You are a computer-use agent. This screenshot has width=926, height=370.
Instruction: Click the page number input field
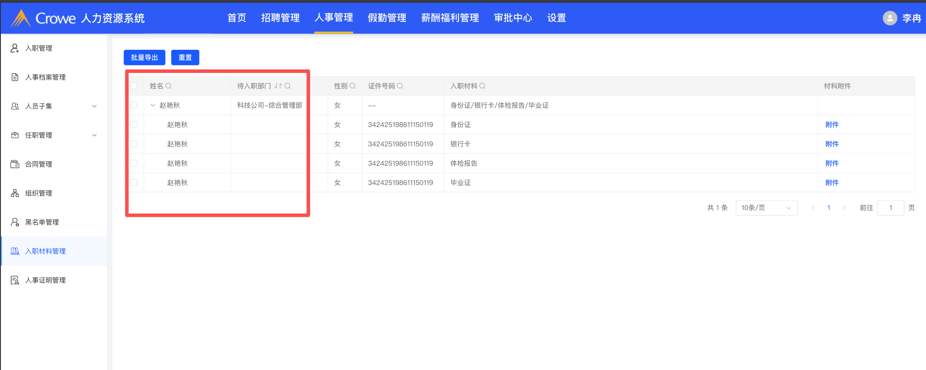890,208
